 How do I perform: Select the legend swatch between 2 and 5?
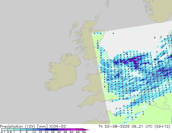pos(24,129)
